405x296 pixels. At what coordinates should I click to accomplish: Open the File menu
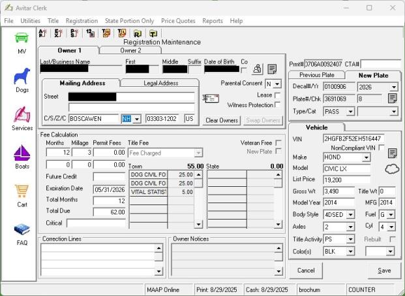click(x=8, y=21)
